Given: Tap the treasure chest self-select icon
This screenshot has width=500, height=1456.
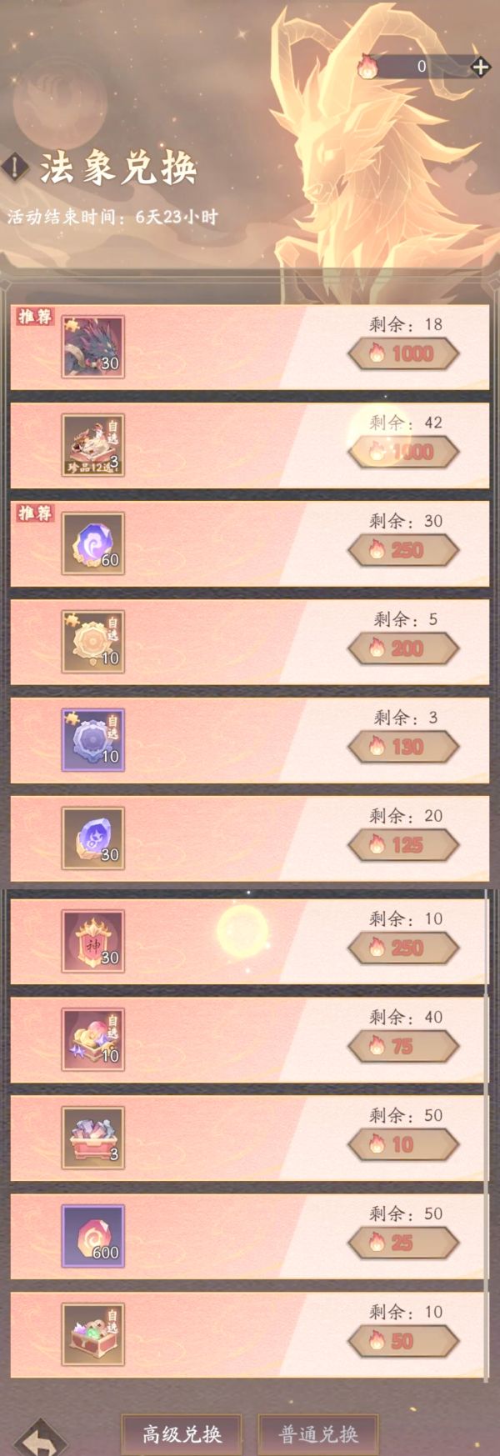Looking at the screenshot, I should point(93,1334).
